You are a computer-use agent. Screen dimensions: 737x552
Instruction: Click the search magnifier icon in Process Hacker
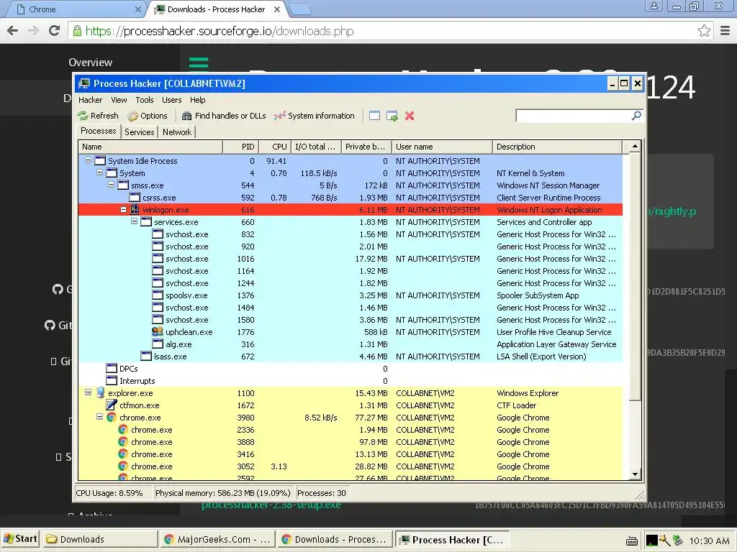(636, 116)
